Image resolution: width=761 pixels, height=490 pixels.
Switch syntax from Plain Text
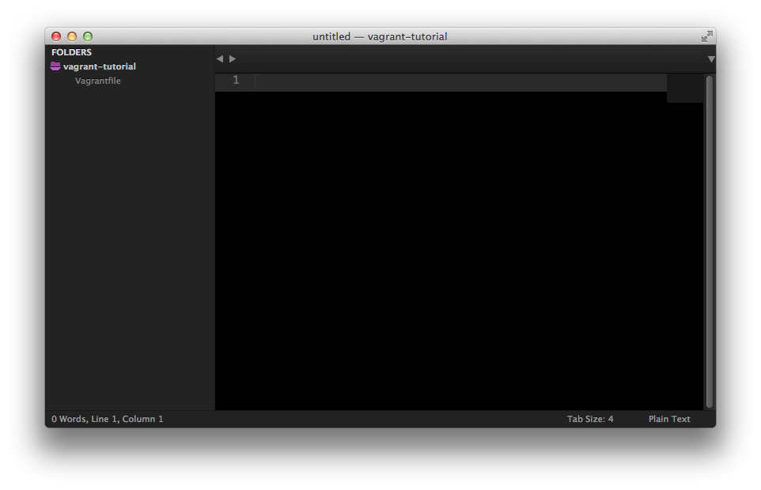tap(669, 419)
